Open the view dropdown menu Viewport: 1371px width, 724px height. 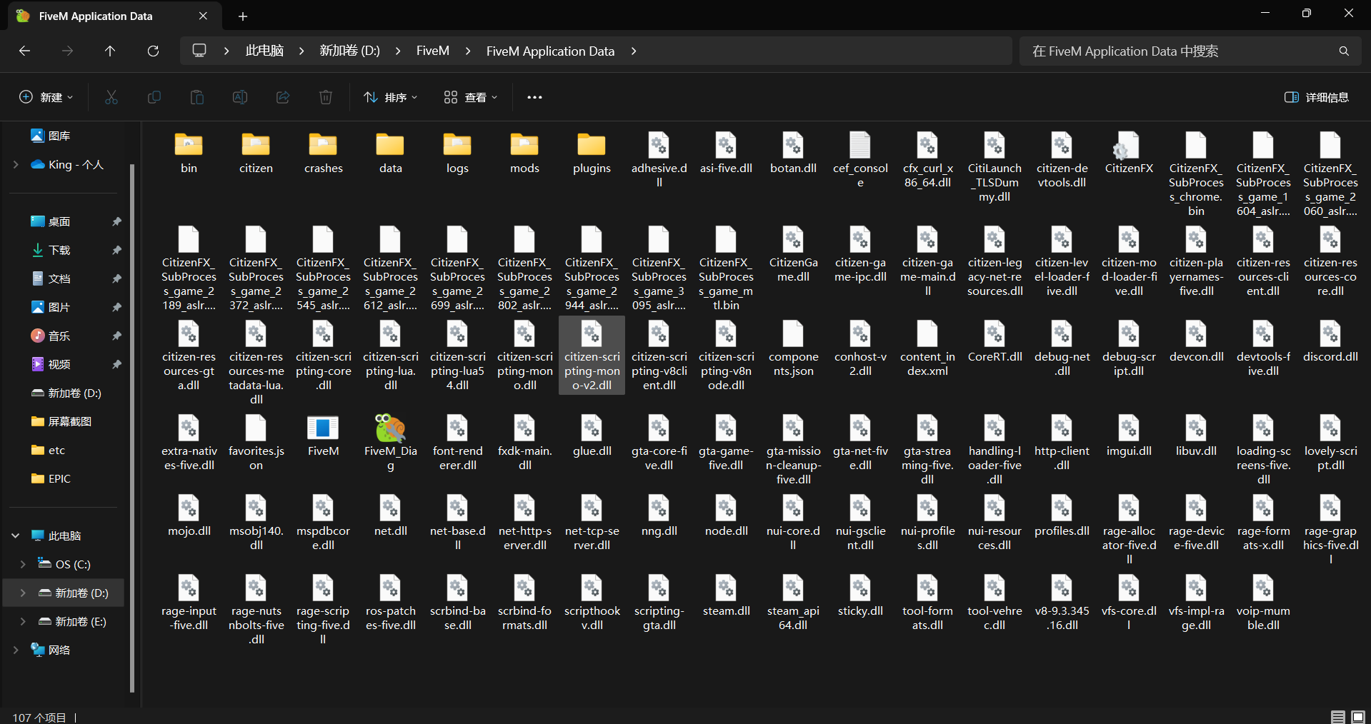[x=470, y=97]
